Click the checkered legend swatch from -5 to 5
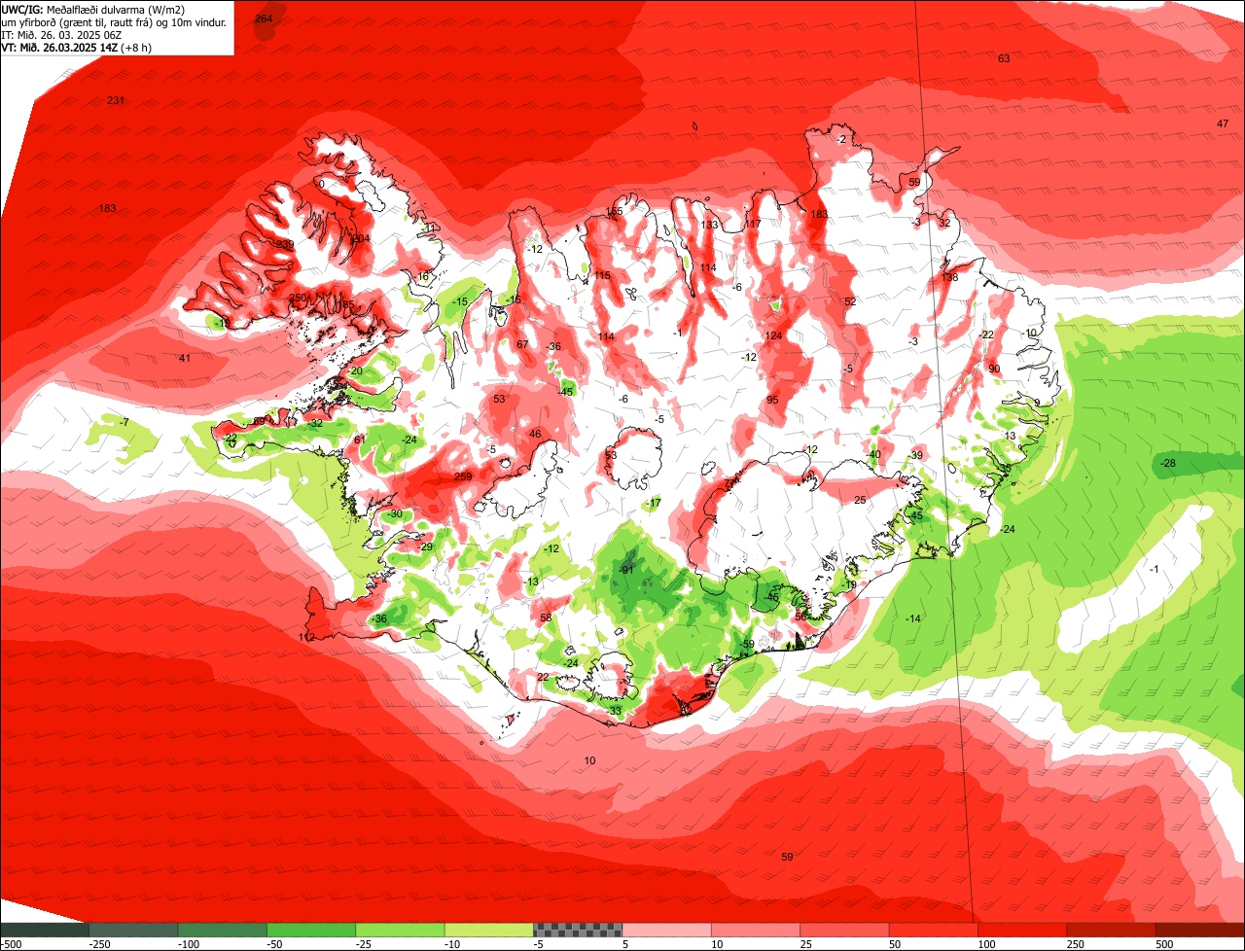 point(578,929)
